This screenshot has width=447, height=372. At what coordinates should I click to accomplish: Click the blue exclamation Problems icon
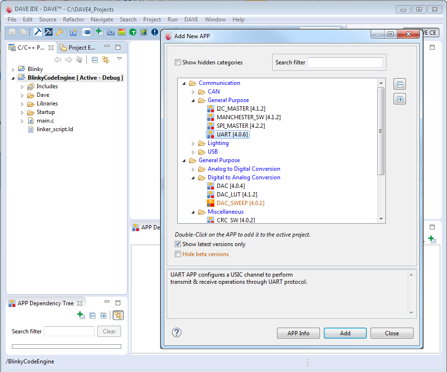[x=155, y=32]
